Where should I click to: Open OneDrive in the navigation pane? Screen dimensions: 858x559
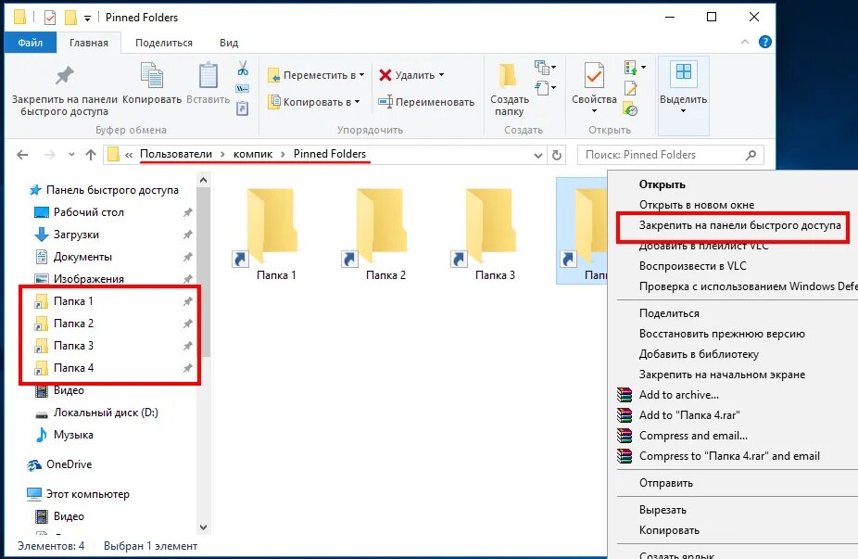point(69,464)
